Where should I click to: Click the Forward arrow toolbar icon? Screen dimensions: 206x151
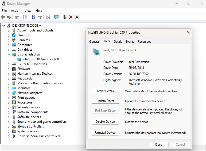pos(9,17)
